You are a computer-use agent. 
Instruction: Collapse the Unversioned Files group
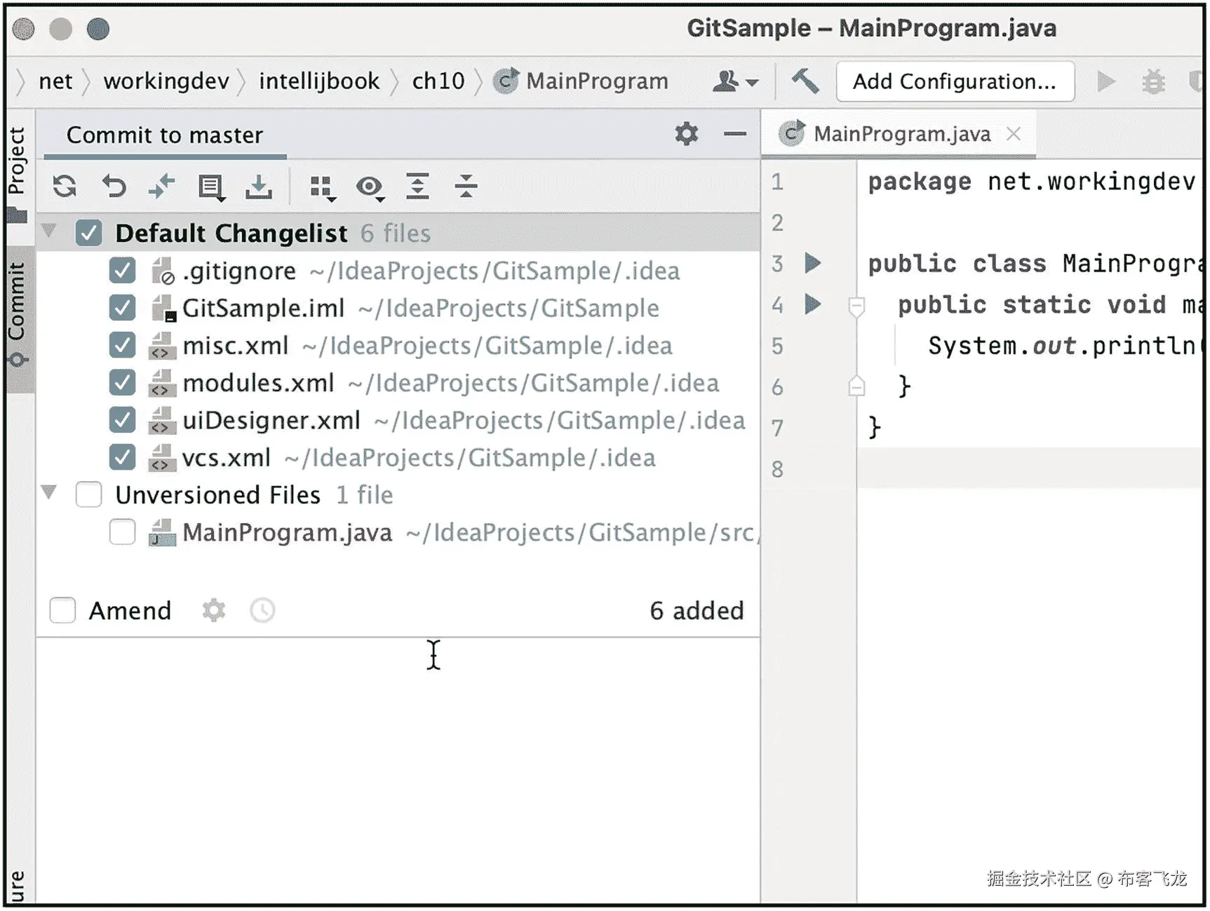point(49,494)
